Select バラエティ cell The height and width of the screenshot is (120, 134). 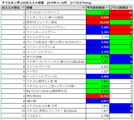point(56,116)
